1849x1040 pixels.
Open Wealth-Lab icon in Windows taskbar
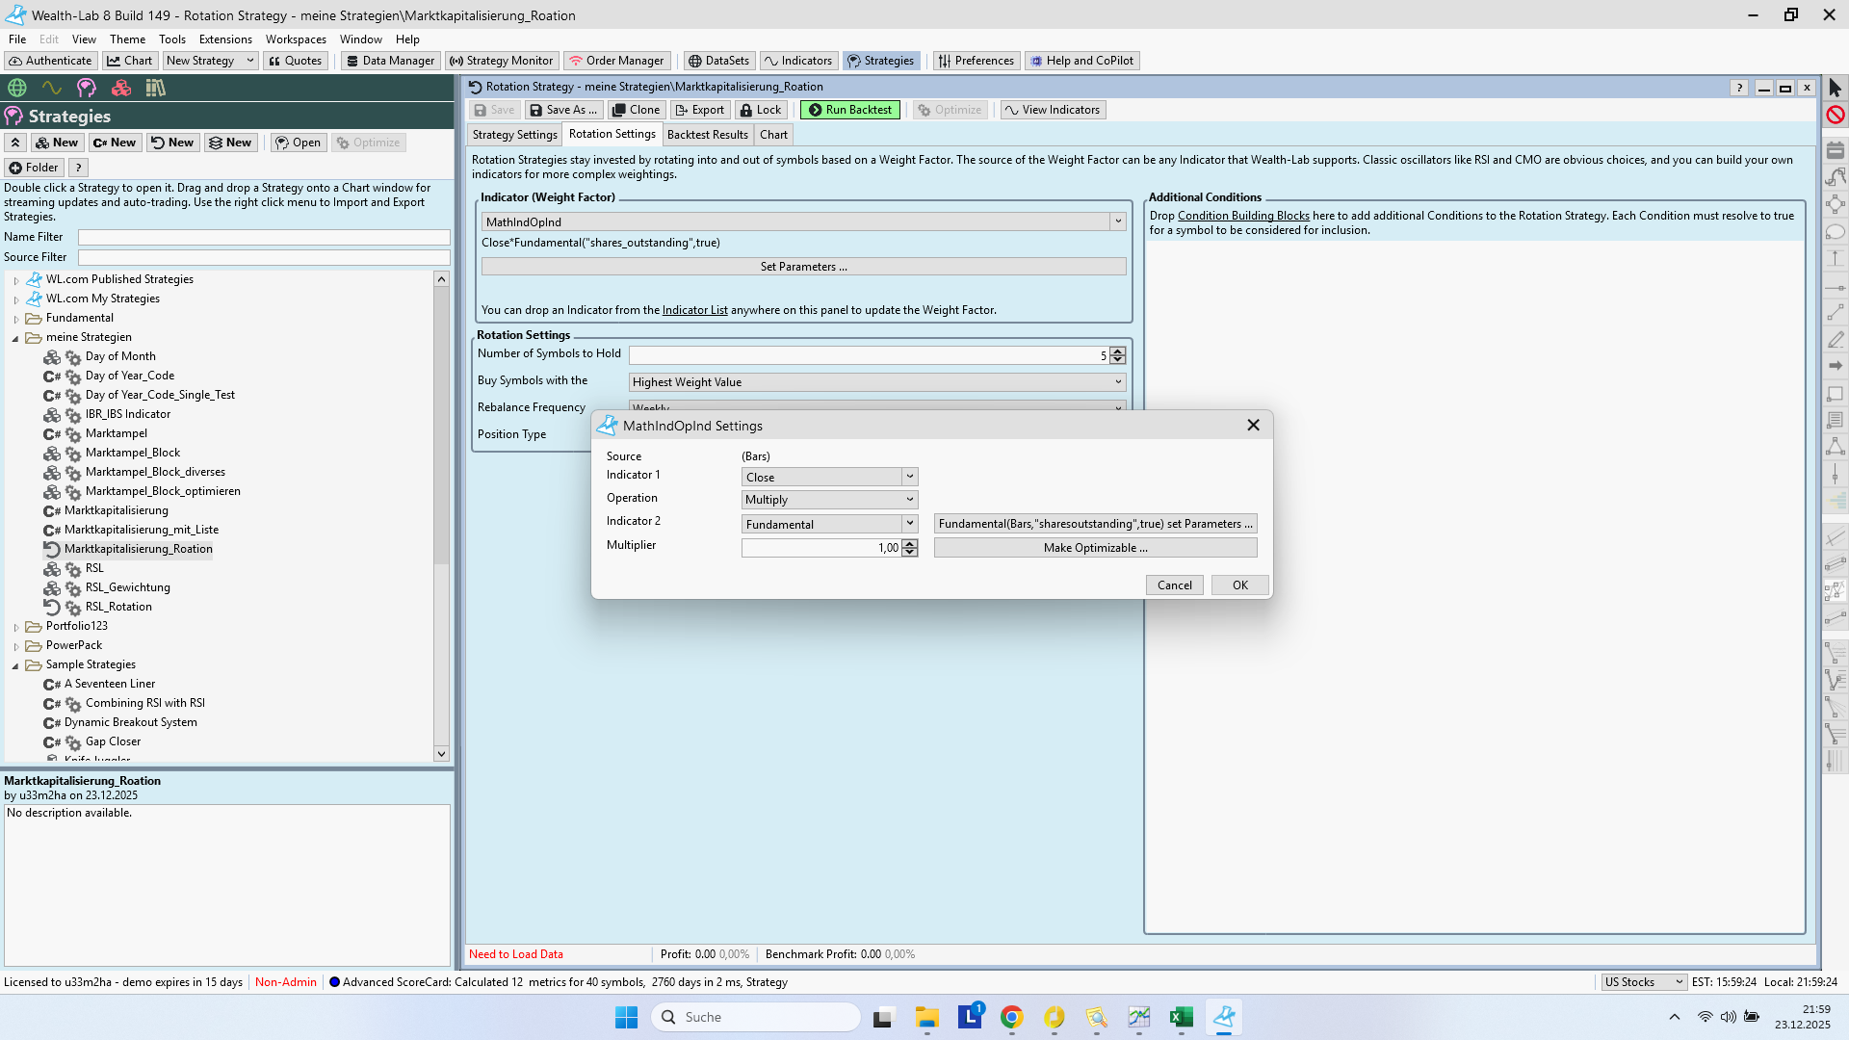1224,1017
